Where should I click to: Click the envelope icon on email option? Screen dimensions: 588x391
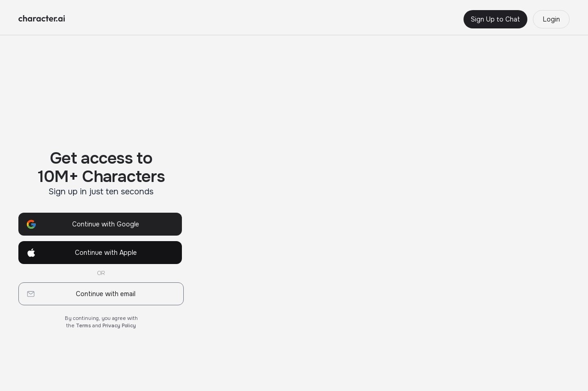pos(31,294)
